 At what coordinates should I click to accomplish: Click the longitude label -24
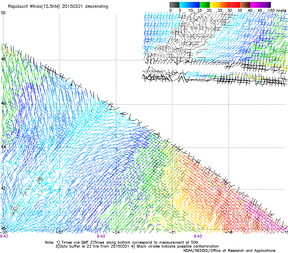116,232
